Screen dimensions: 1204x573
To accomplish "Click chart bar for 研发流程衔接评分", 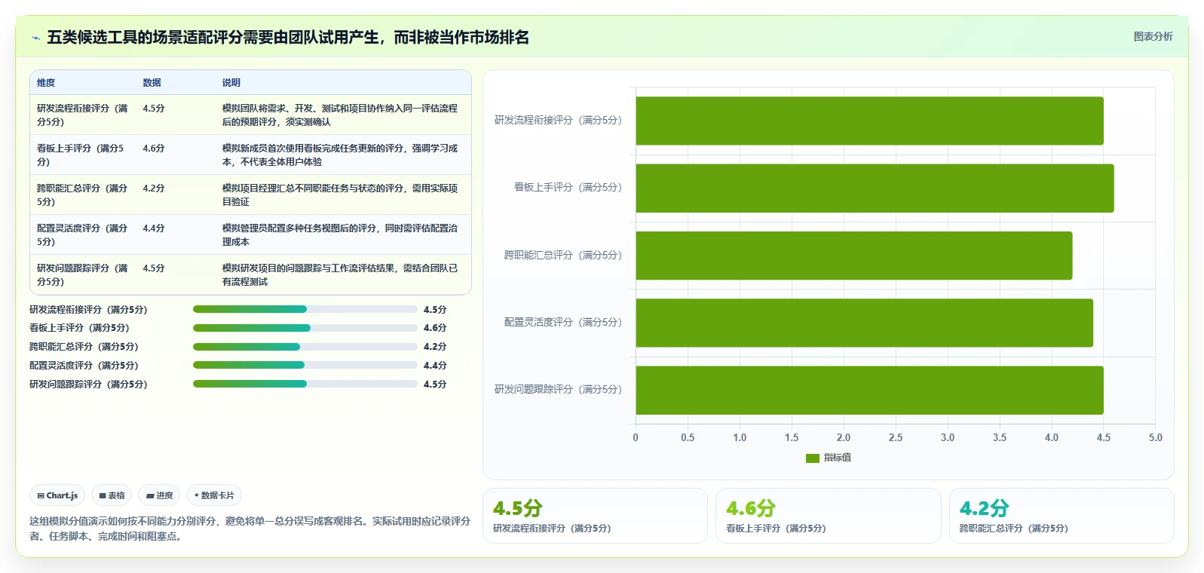I will tap(869, 121).
